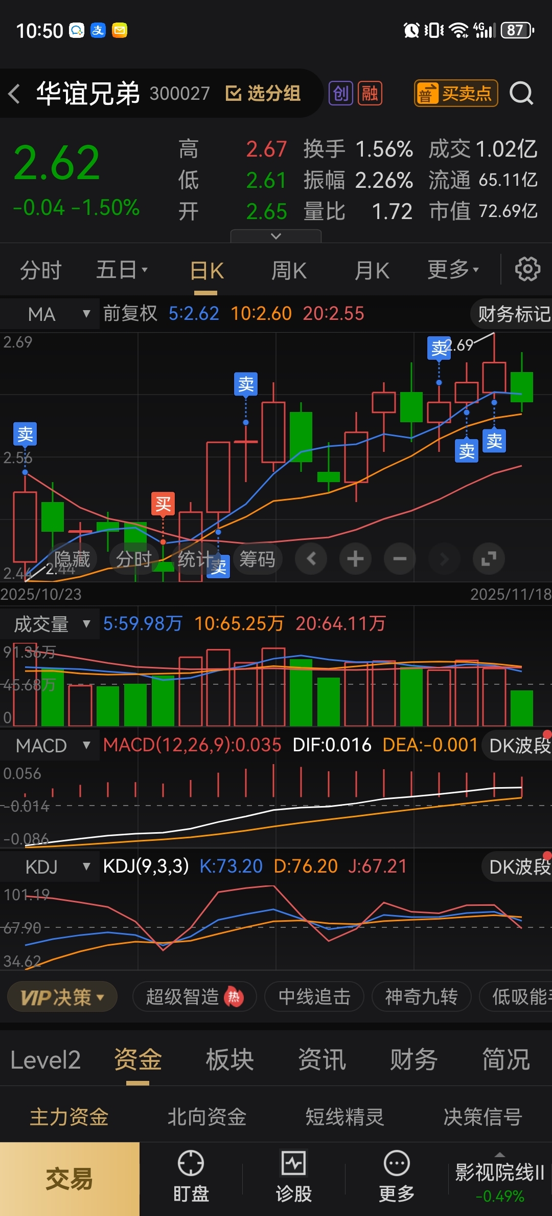Select 短线精灵 sub-tab
This screenshot has height=1216, width=552.
[345, 1117]
